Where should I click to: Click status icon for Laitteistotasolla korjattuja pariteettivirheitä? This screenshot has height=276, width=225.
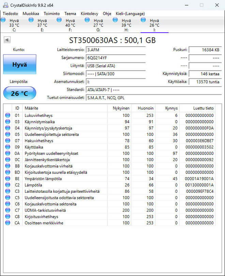(8, 191)
